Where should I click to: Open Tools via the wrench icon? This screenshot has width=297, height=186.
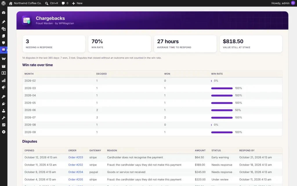[3, 118]
